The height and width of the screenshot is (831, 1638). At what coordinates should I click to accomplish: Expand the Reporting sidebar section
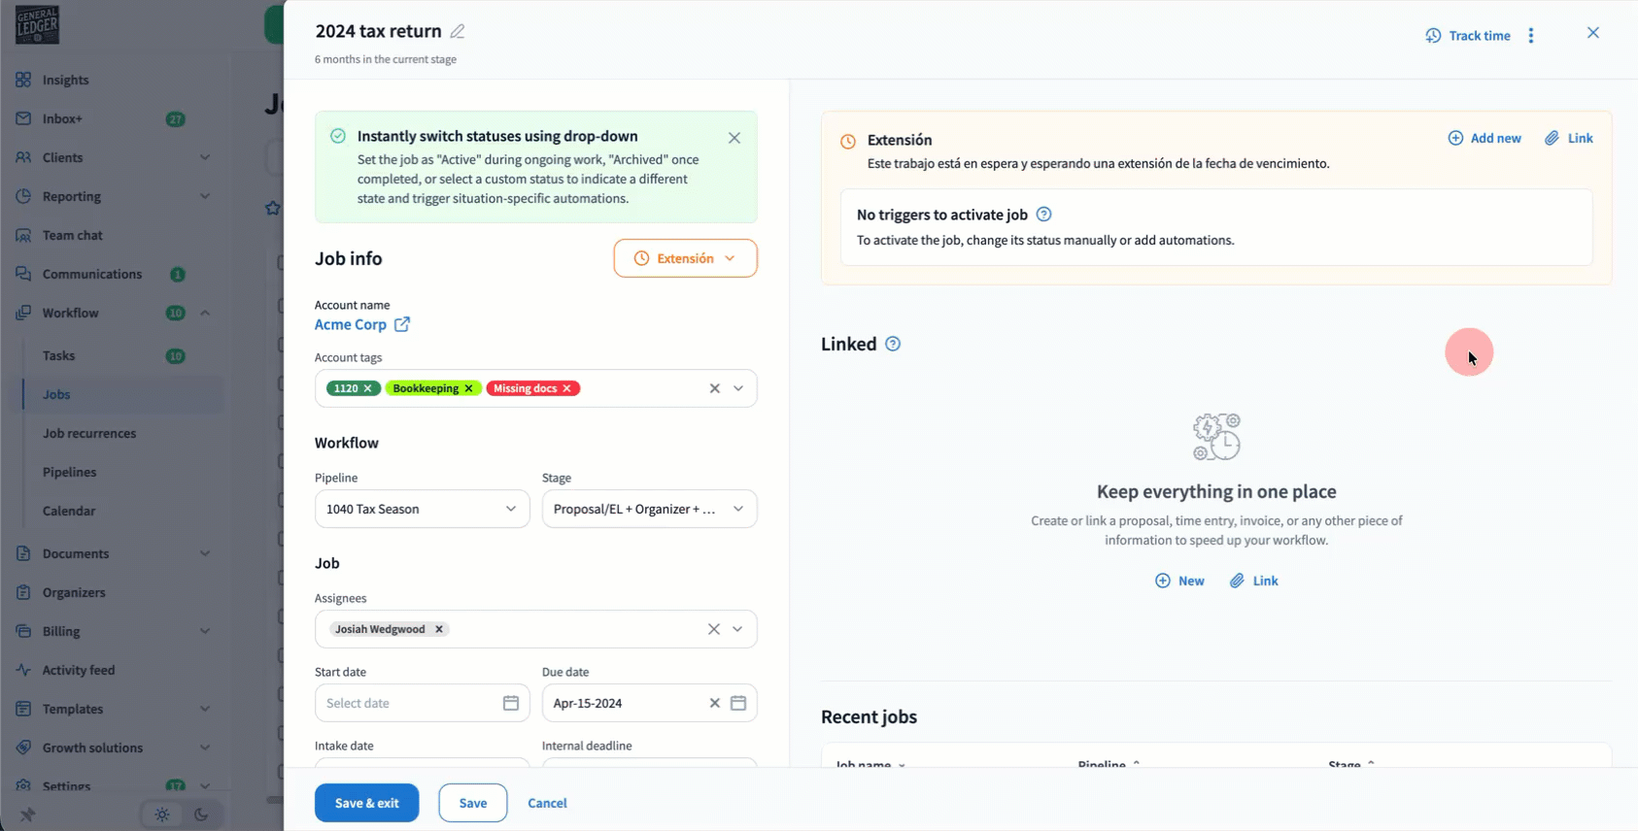pos(205,196)
